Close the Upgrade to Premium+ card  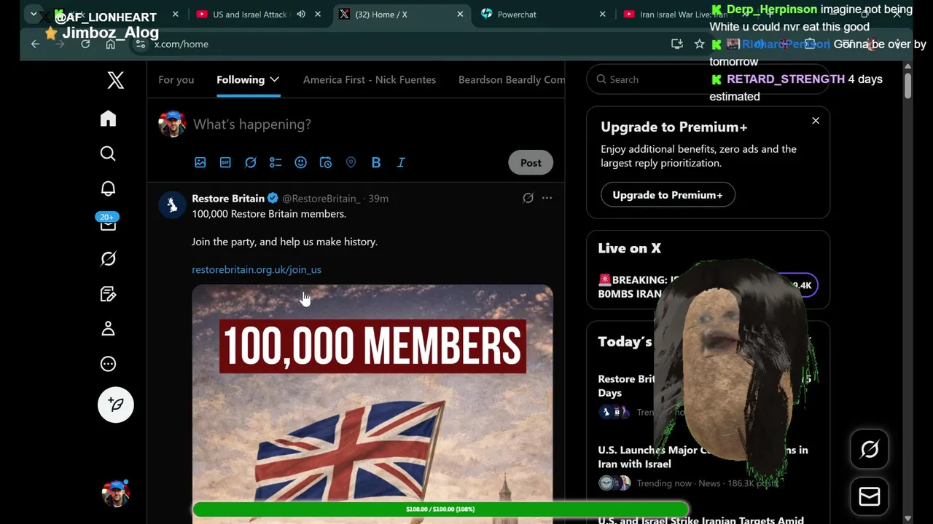click(x=816, y=121)
